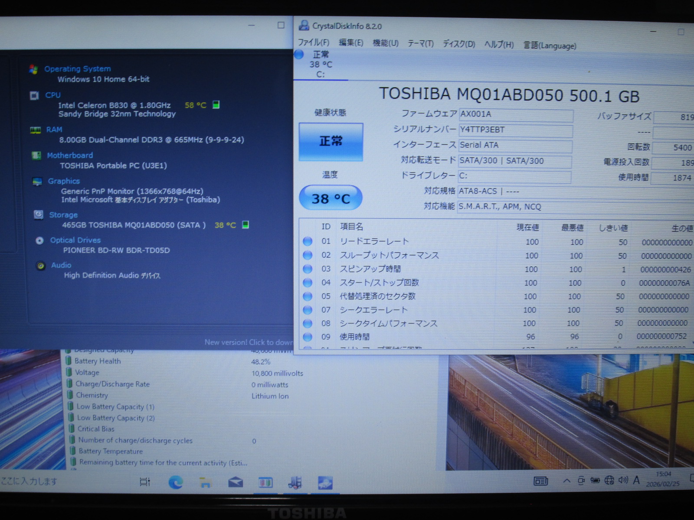Click the CPU section icon in Speccy
Image resolution: width=694 pixels, height=520 pixels.
(x=34, y=95)
